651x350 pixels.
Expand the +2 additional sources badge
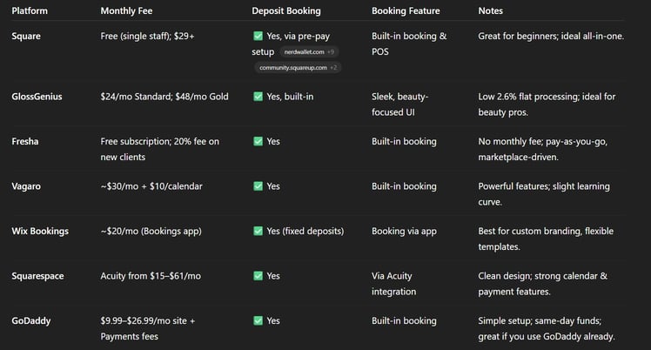(334, 68)
